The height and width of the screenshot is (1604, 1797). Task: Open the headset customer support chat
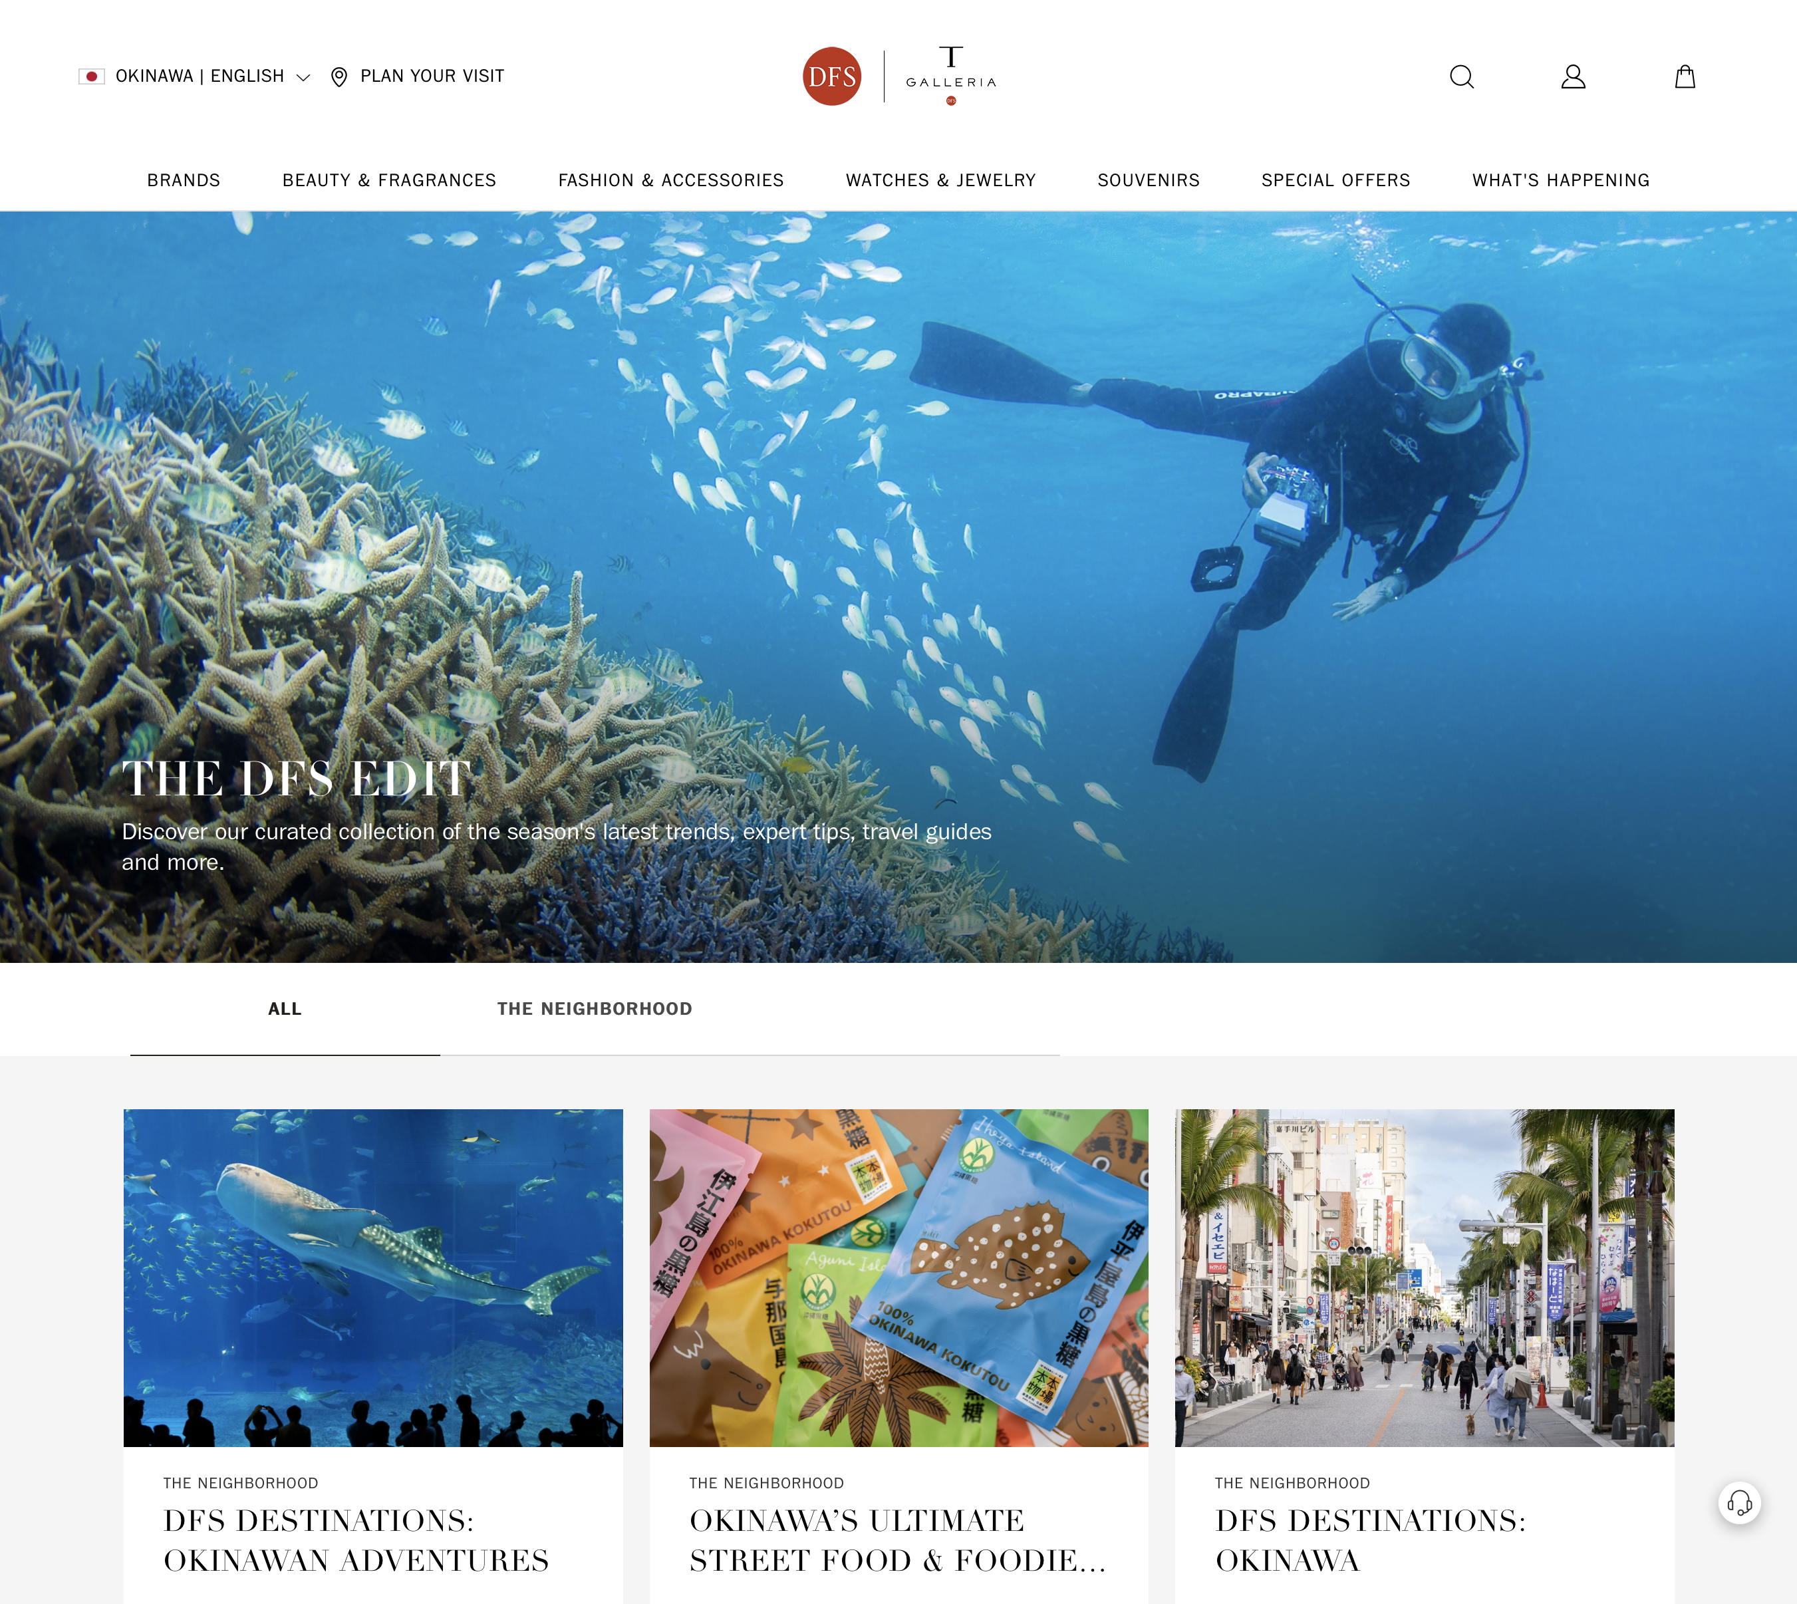pos(1739,1502)
